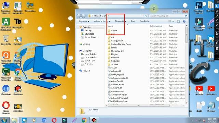Click the Burn toolbar button
The image size is (219, 123).
click(x=133, y=21)
